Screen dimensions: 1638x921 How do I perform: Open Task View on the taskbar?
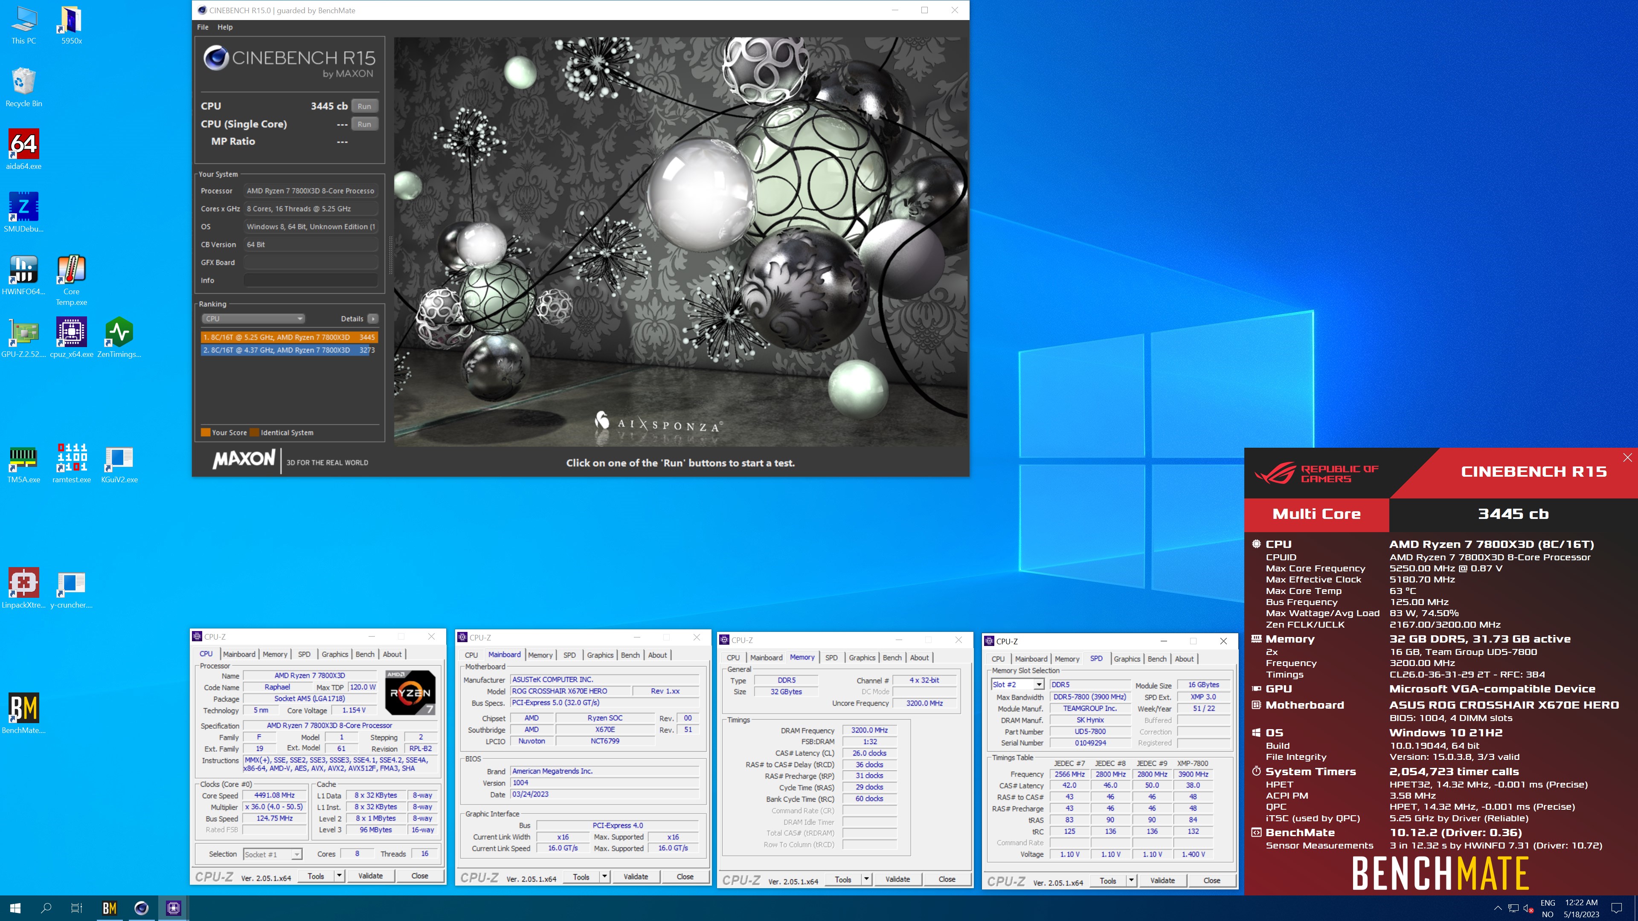click(x=76, y=908)
